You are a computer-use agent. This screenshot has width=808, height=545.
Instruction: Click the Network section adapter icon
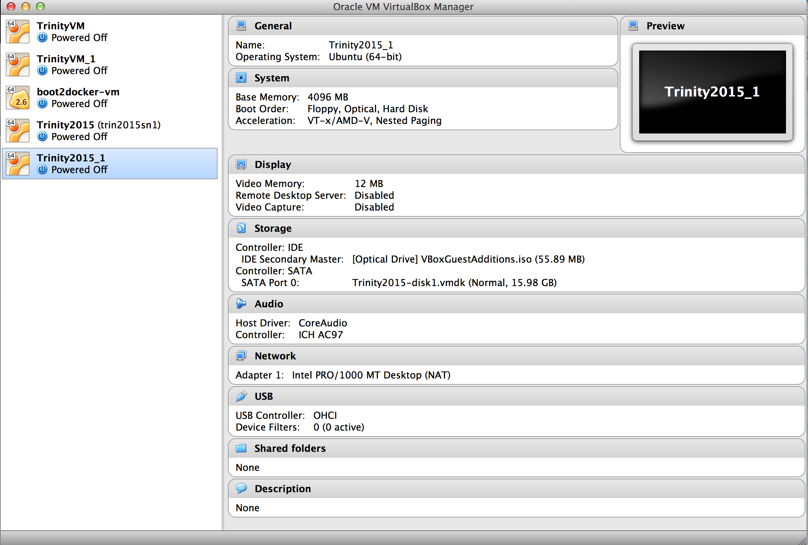241,356
